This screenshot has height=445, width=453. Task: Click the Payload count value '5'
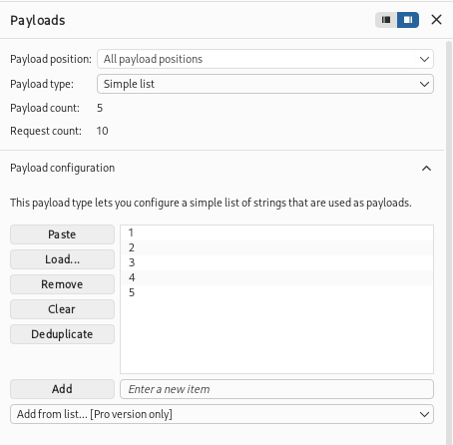click(x=100, y=108)
